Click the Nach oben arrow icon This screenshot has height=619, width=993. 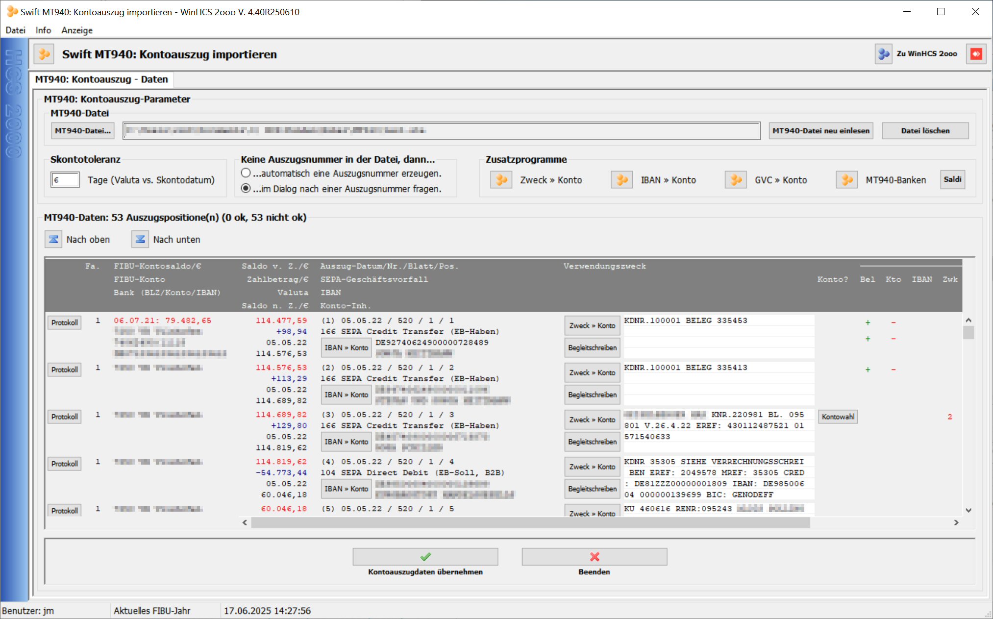point(53,239)
